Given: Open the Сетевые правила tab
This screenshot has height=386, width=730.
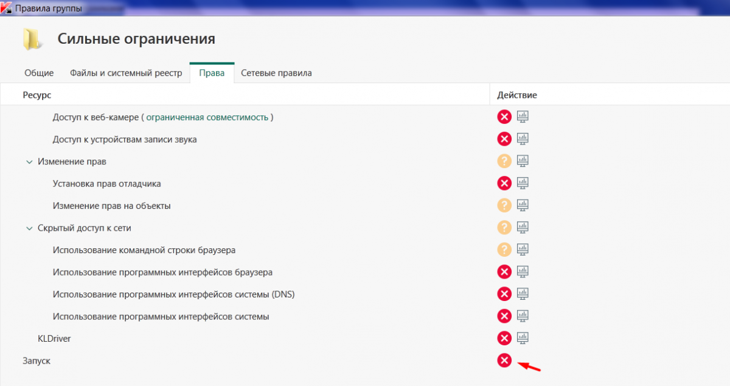Looking at the screenshot, I should [x=276, y=73].
